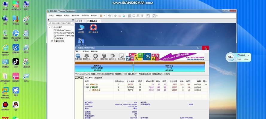Open DiskGenius 工具(T) menu
The image size is (266, 119).
pos(77,51)
